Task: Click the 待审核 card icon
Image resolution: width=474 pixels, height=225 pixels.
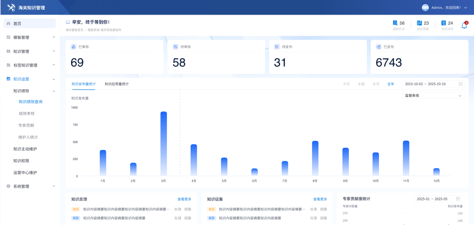Action: coord(175,47)
